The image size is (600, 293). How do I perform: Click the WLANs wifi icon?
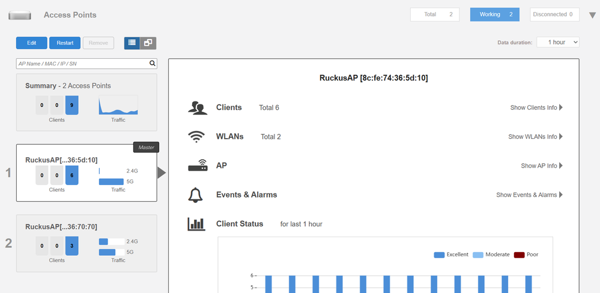click(196, 136)
